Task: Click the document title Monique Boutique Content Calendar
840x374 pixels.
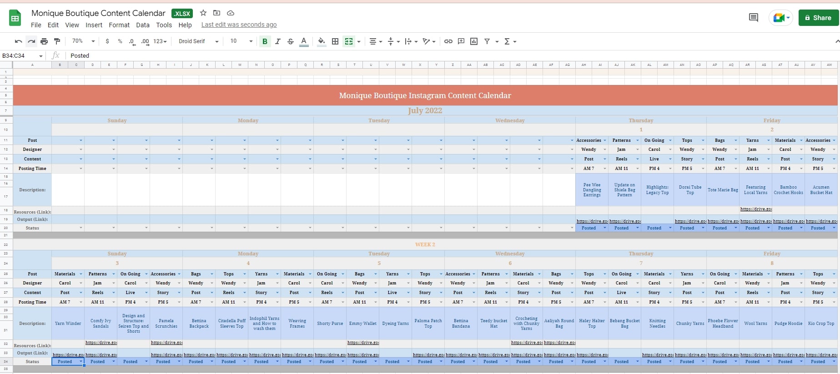Action: coord(98,13)
